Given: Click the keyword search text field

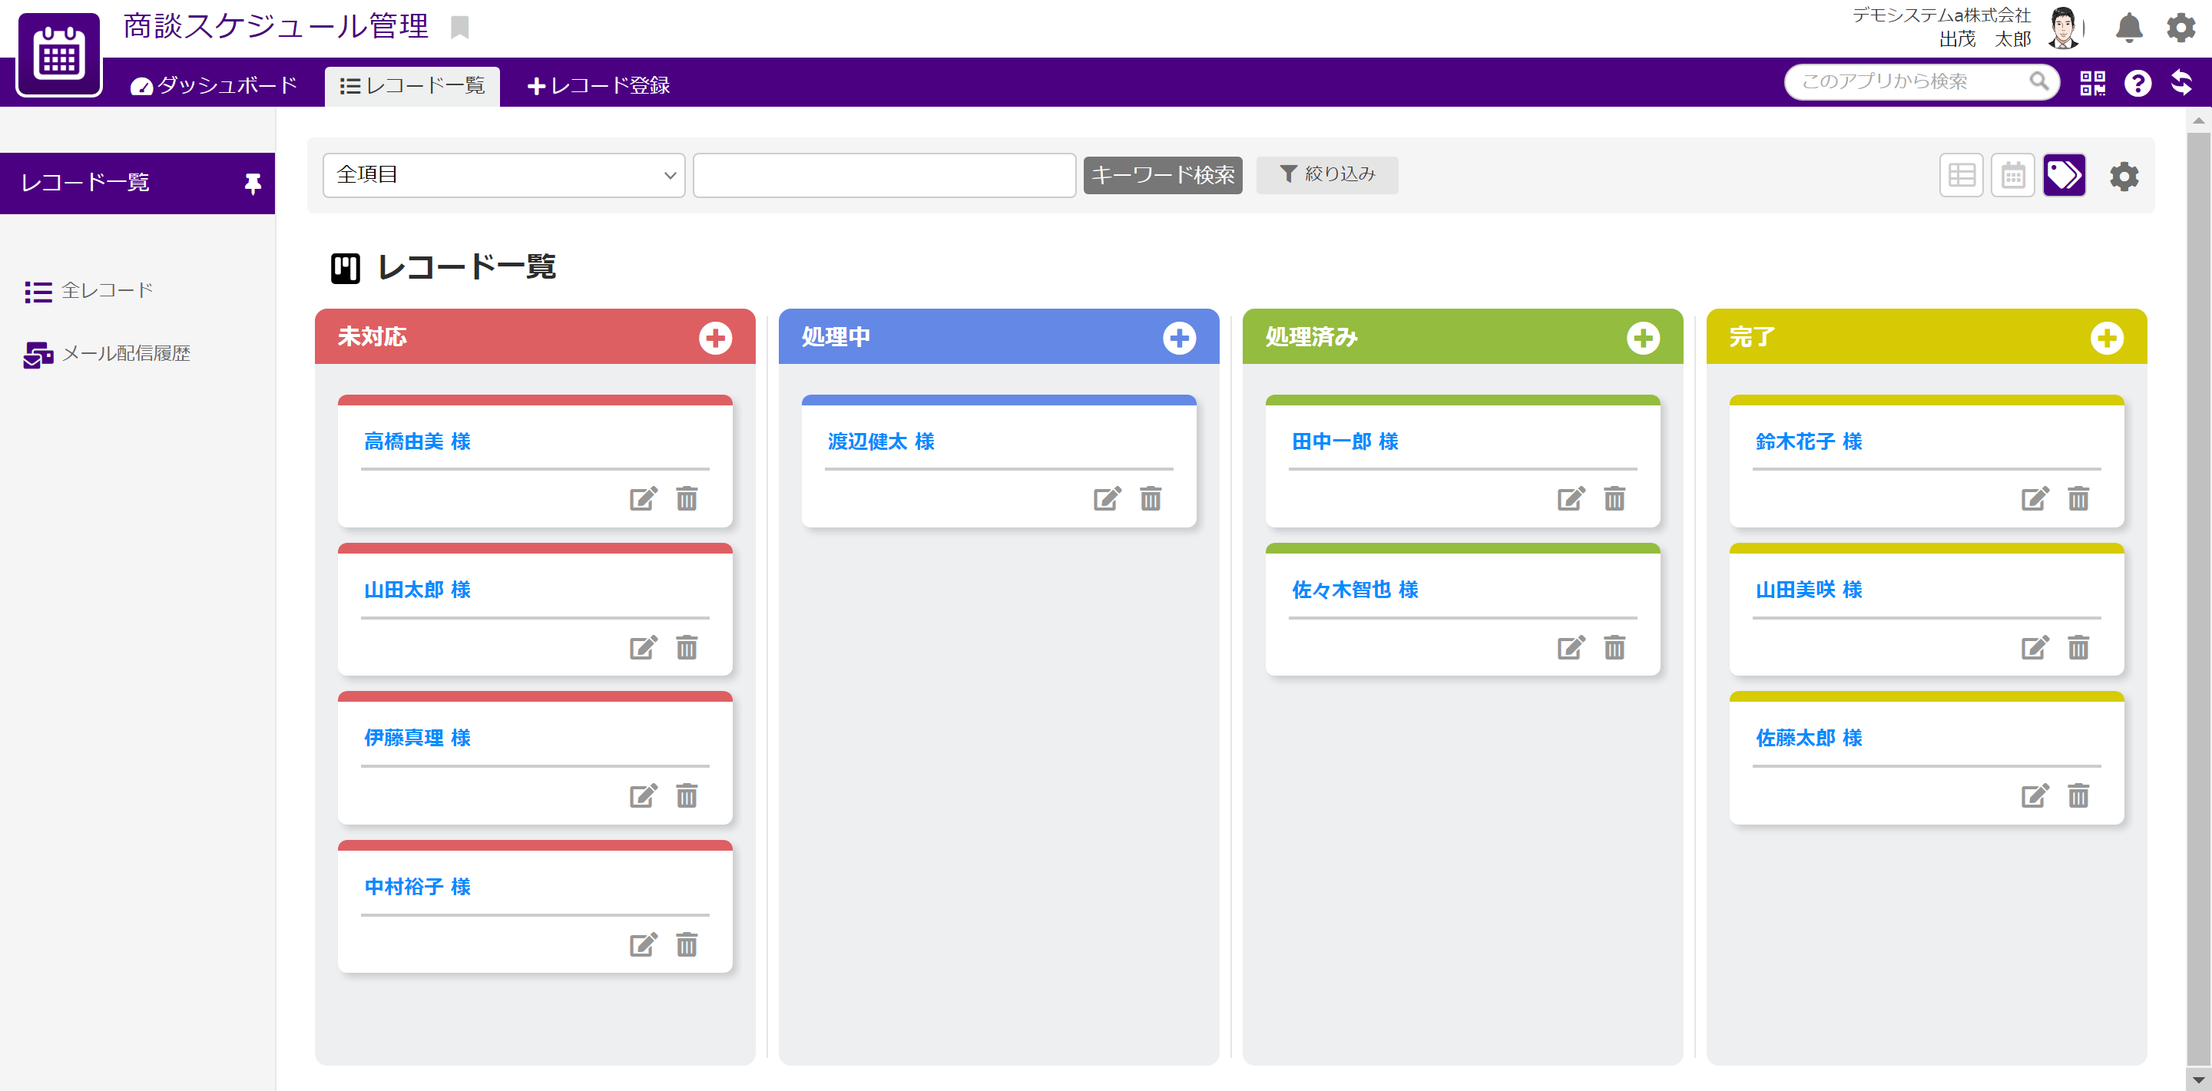Looking at the screenshot, I should click(885, 175).
